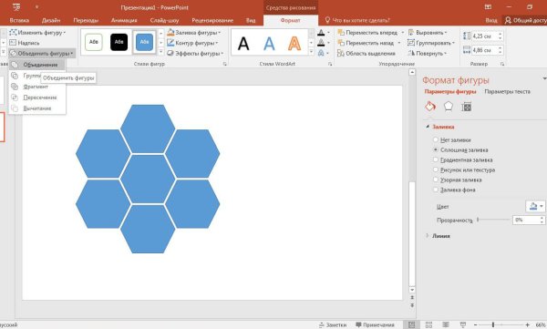
Task: Click the text outline icon
Action: click(x=321, y=43)
